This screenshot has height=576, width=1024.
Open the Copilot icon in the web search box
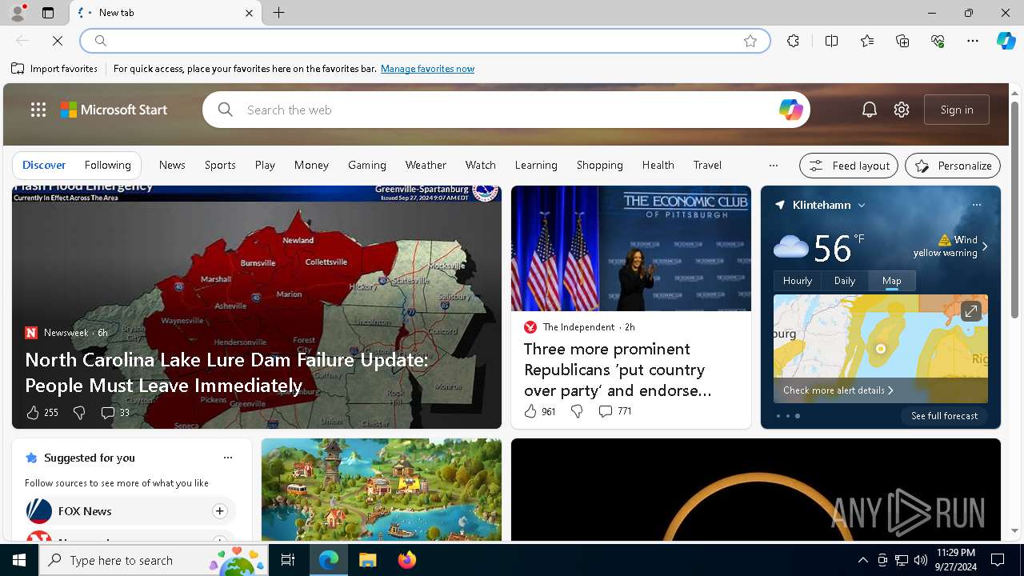[790, 110]
